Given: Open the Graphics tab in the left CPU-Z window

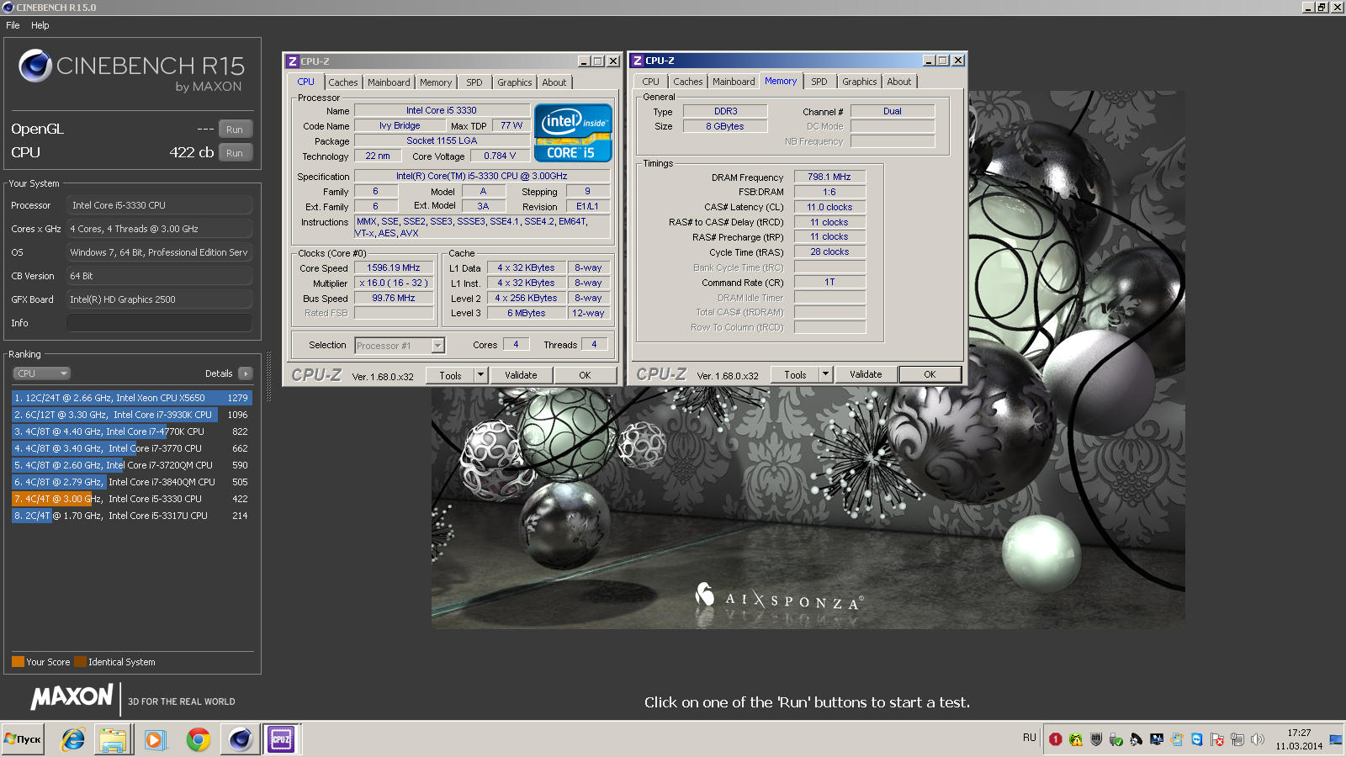Looking at the screenshot, I should 514,82.
